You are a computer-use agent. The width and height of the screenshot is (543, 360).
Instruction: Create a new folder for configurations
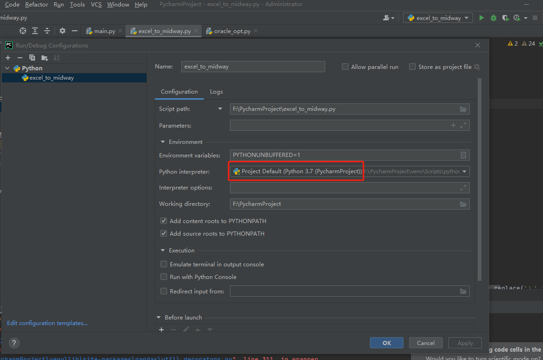pyautogui.click(x=43, y=57)
